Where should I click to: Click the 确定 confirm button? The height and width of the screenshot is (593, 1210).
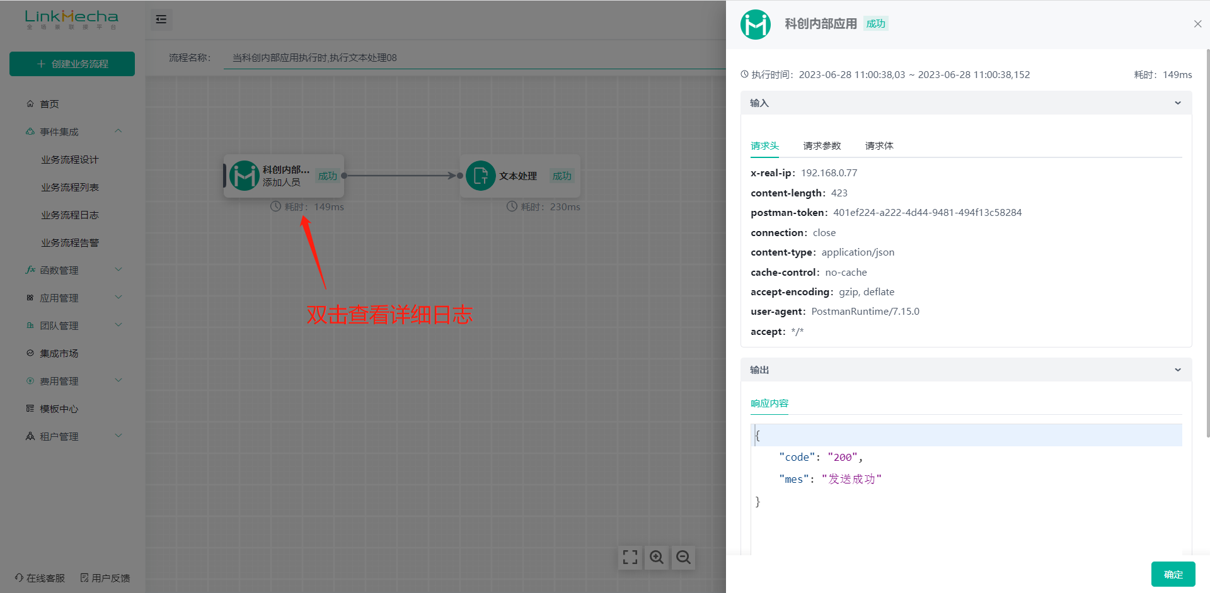pyautogui.click(x=1173, y=574)
